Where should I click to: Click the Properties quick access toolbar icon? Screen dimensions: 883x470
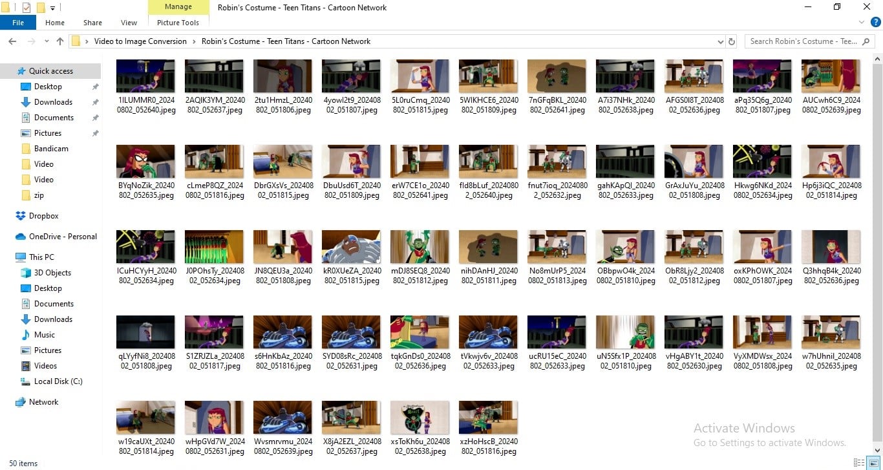click(x=26, y=8)
